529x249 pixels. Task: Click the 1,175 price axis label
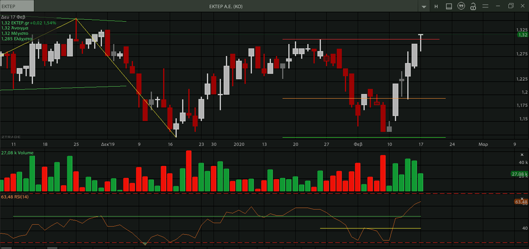[522, 105]
